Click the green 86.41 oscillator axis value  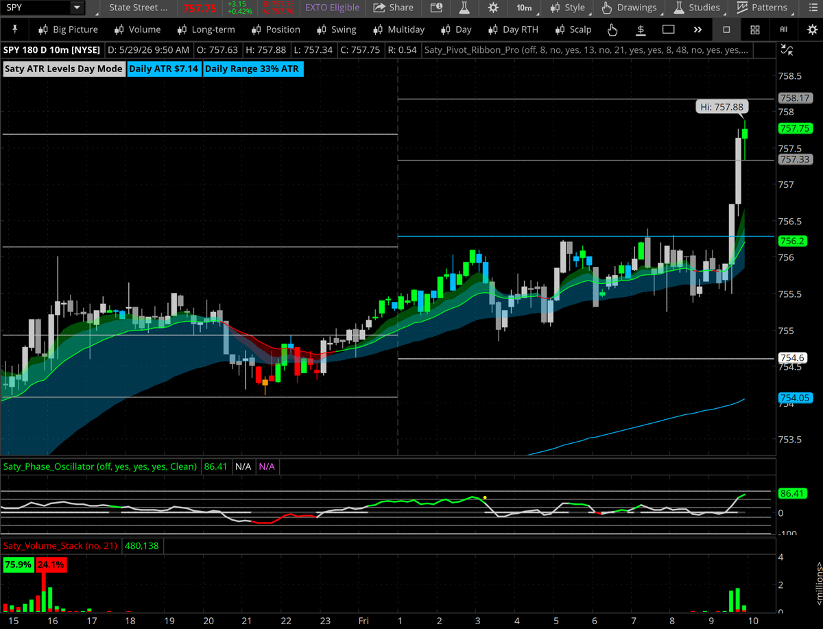tap(793, 492)
